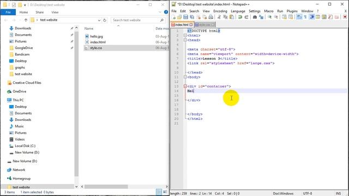Open the Explorer Share ribbon tab
This screenshot has height=196, width=349.
point(40,12)
